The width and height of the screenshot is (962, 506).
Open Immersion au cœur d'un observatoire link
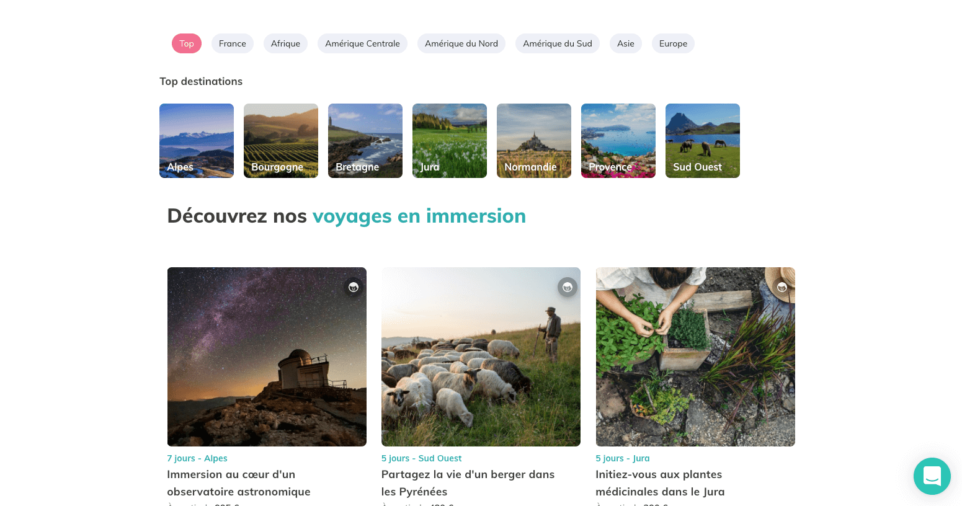point(239,483)
